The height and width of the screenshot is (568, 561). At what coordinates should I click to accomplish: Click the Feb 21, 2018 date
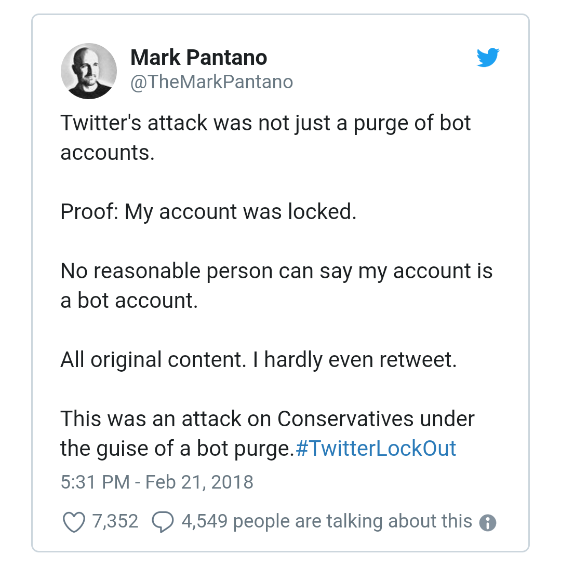199,482
